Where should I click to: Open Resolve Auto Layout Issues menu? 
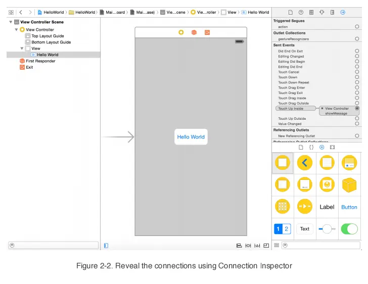click(257, 246)
